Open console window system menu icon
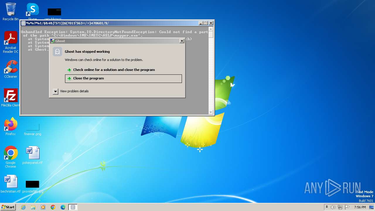This screenshot has height=211, width=375. click(x=23, y=23)
